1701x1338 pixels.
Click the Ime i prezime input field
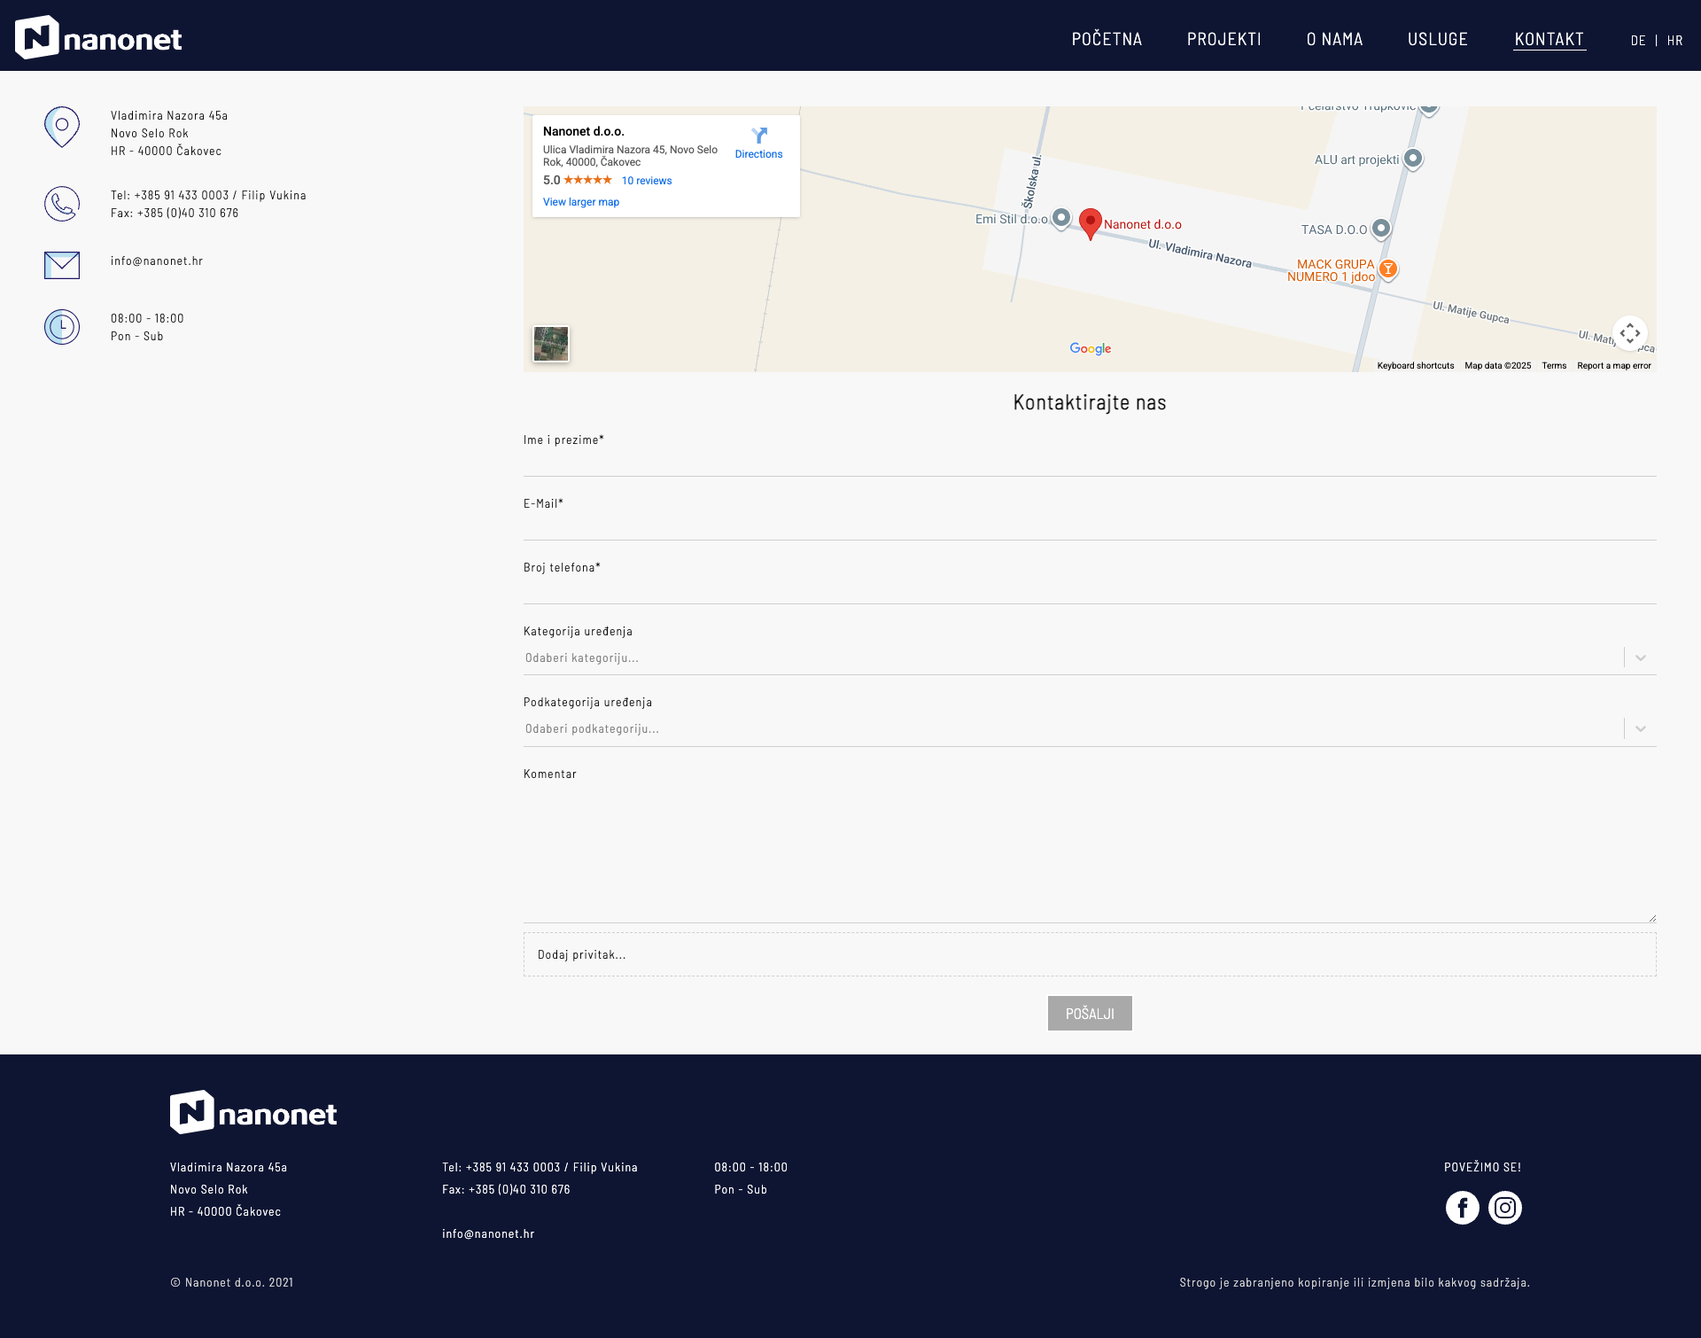1090,463
